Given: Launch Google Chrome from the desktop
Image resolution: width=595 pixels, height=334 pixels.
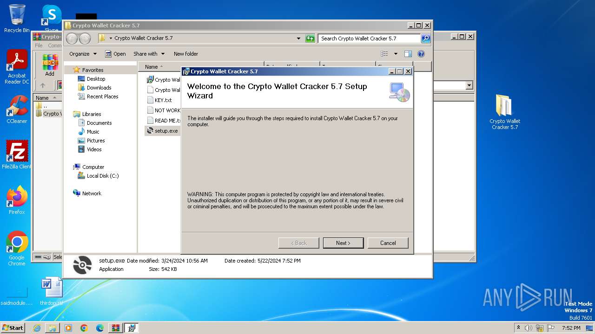Looking at the screenshot, I should pyautogui.click(x=17, y=249).
